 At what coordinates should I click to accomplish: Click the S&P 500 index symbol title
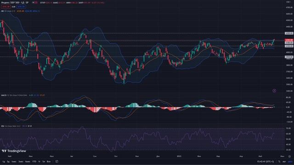point(15,3)
